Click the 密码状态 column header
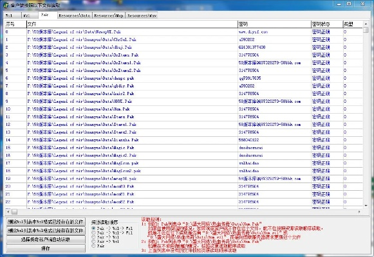374x257 pixels. pyautogui.click(x=327, y=24)
